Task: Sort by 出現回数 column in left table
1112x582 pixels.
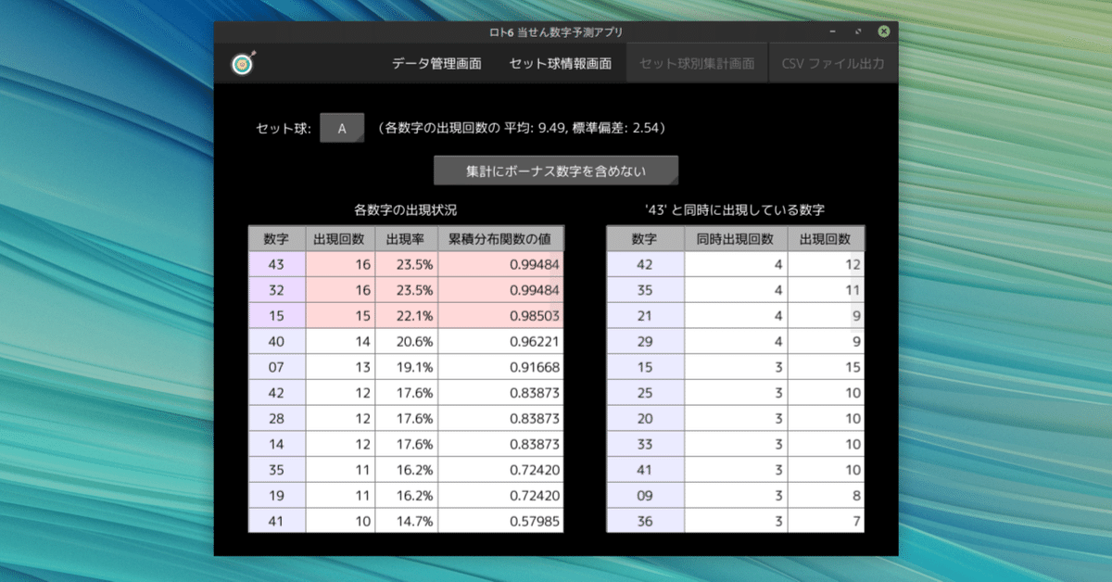Action: click(340, 239)
